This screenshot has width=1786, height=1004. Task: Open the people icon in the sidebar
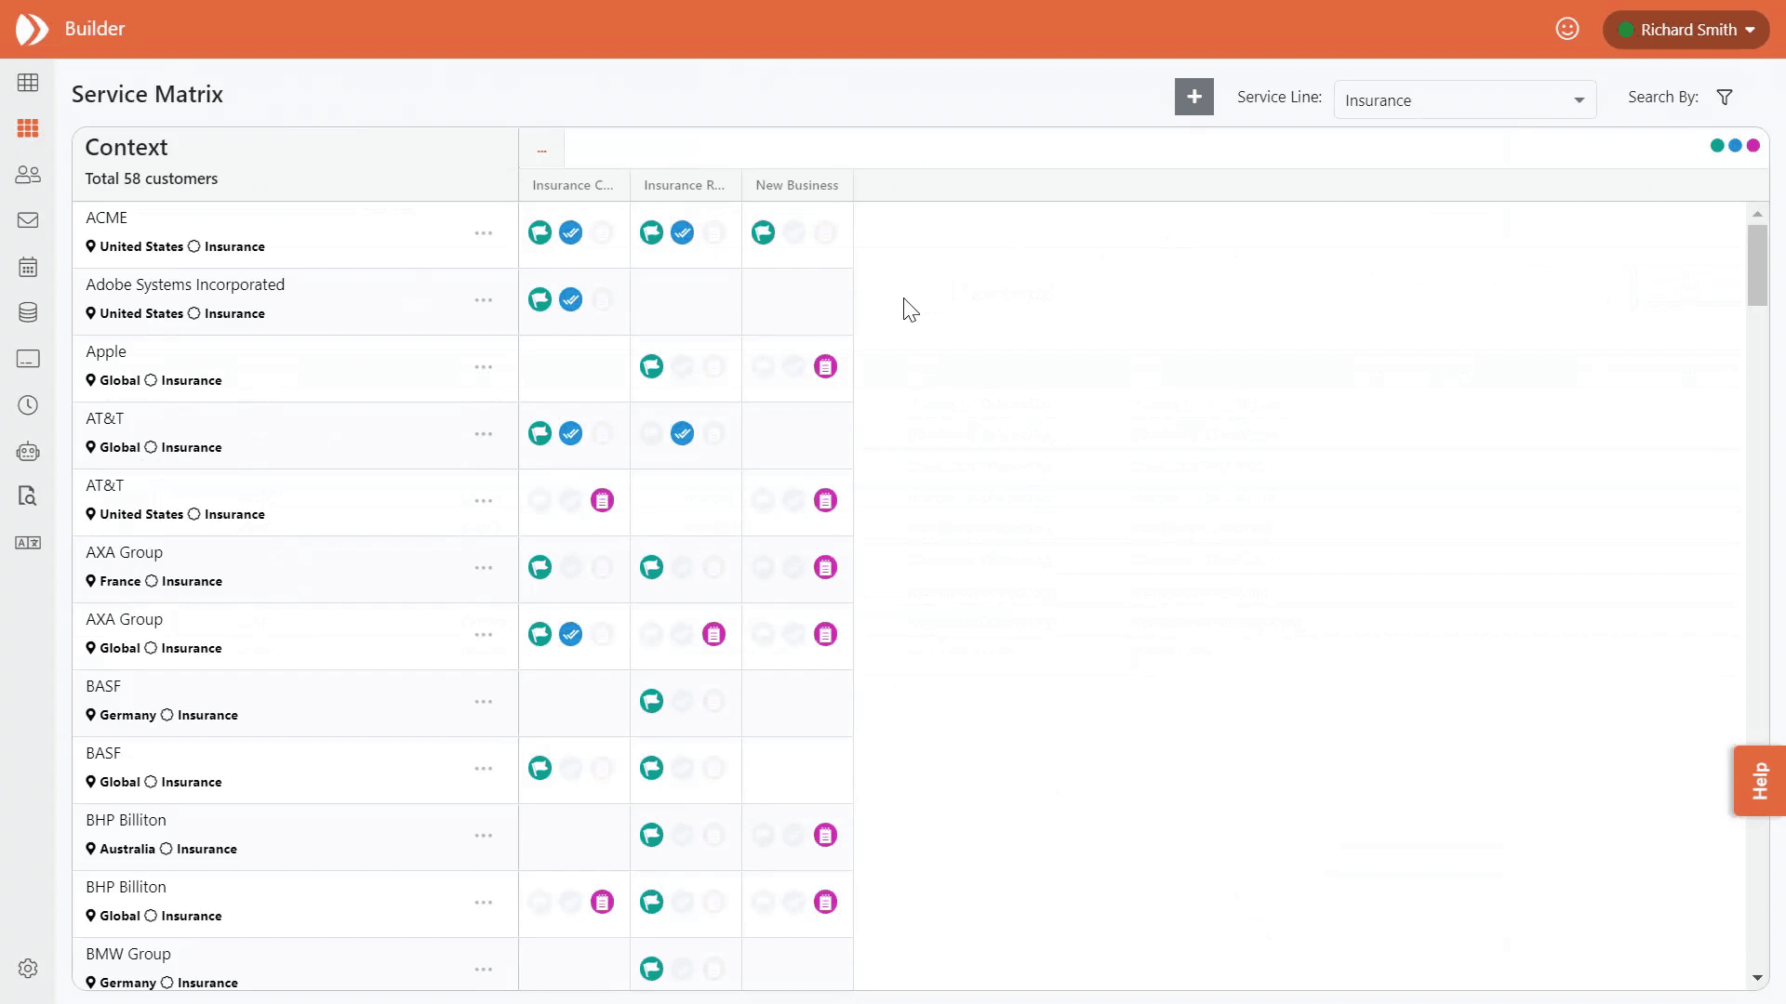pyautogui.click(x=28, y=175)
